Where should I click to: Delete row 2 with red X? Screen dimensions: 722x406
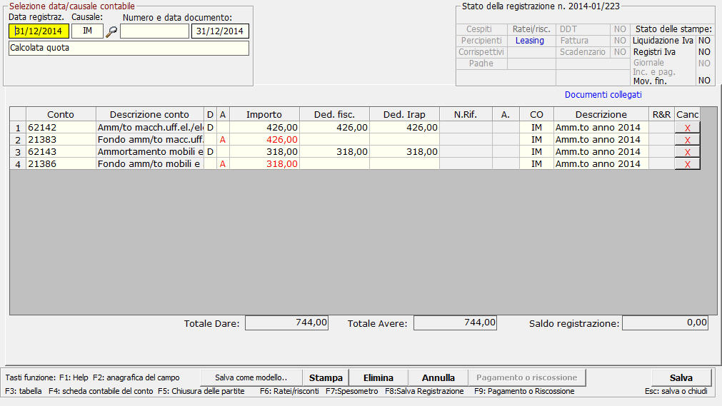point(687,139)
